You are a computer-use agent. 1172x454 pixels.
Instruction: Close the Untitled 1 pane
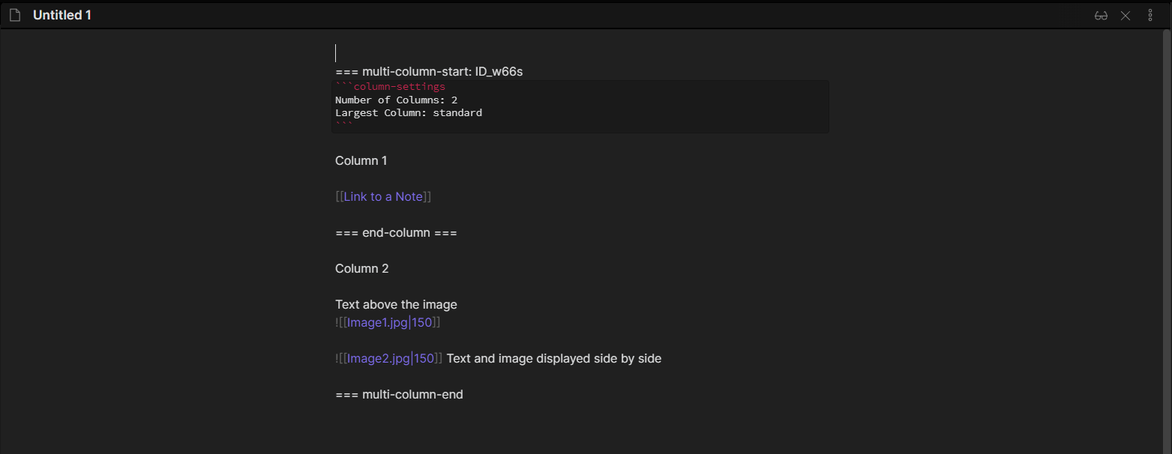pyautogui.click(x=1126, y=16)
